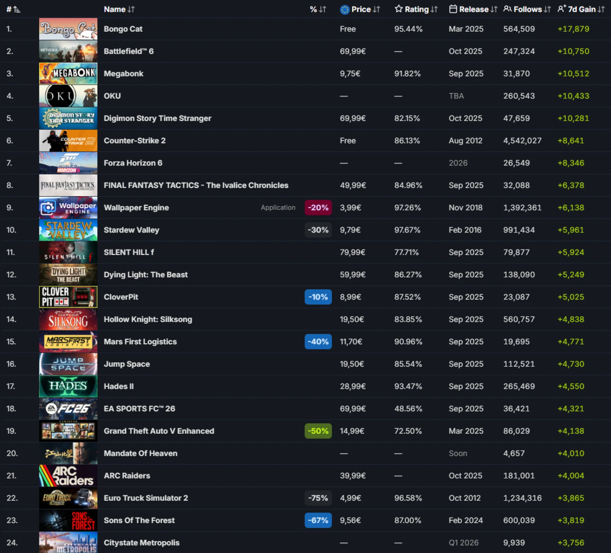Screen dimensions: 611x553
Task: Open the Battlefield 6 game link
Action: click(x=129, y=51)
